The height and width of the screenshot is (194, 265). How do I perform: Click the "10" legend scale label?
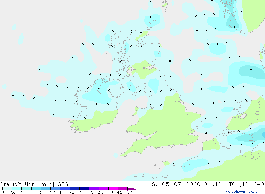point(52,192)
